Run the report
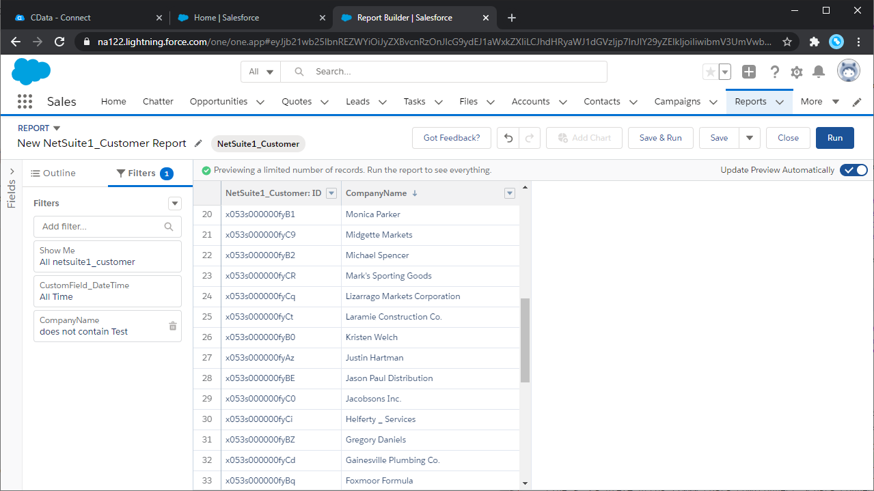The width and height of the screenshot is (874, 491). (835, 138)
